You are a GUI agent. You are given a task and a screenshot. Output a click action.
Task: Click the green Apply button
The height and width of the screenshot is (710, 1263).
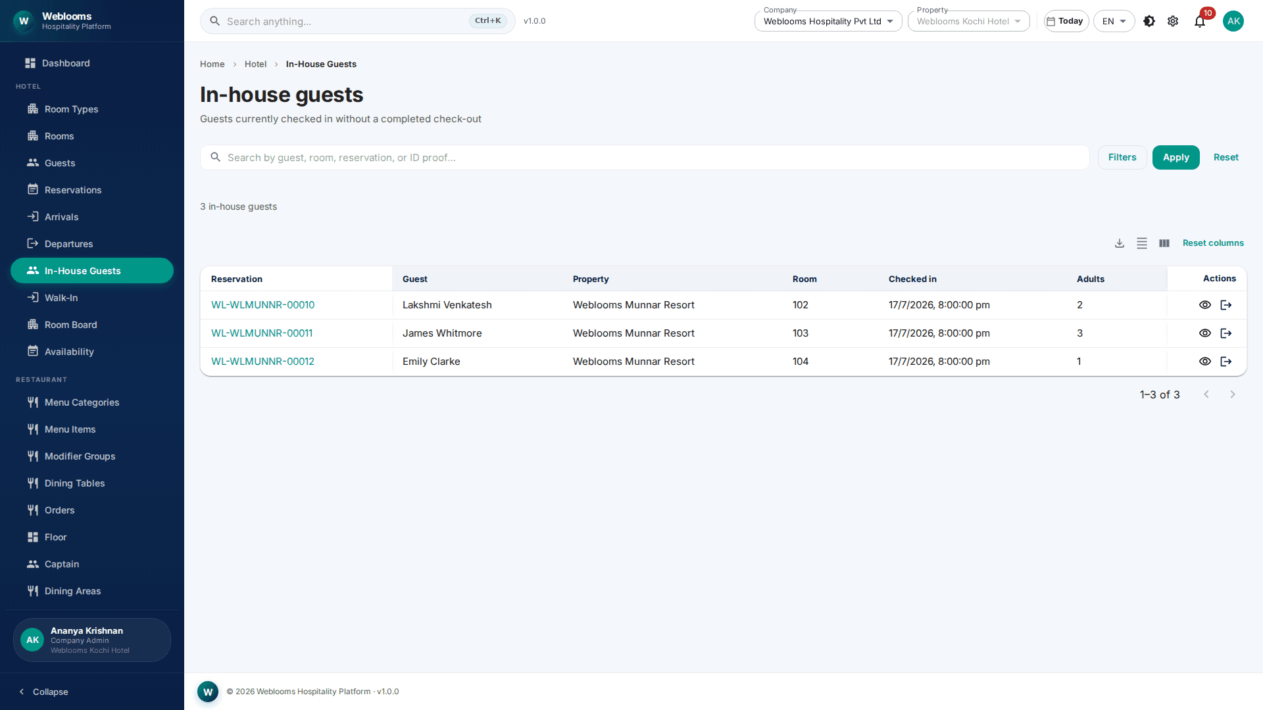tap(1176, 158)
